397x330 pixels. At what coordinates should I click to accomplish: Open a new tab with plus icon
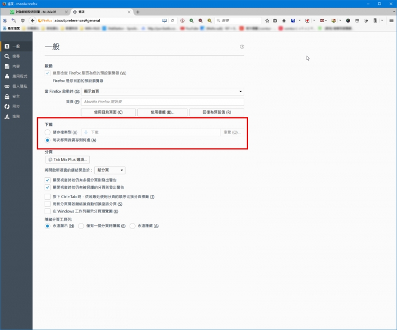138,12
